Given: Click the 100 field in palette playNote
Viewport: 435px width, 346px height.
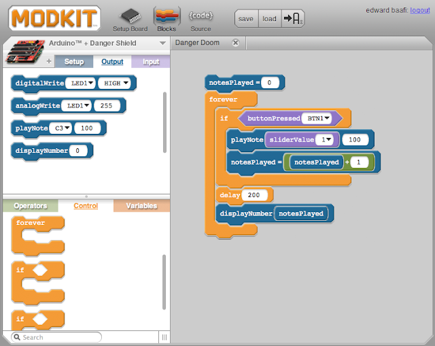Looking at the screenshot, I should click(88, 128).
